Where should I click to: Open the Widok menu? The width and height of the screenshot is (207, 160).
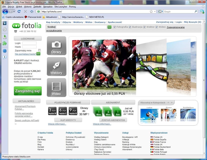[x=19, y=6]
